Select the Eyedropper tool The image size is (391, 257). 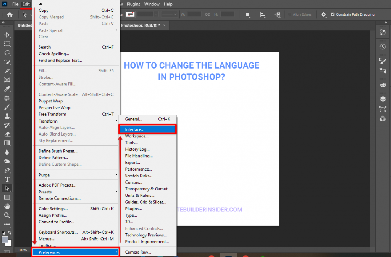click(7, 89)
